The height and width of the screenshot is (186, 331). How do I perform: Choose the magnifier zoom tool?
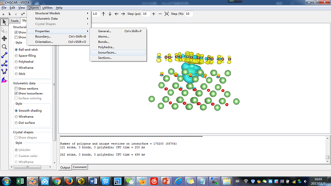(4, 46)
